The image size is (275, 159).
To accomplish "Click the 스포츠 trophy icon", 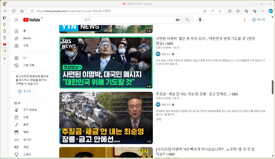I will (x=17, y=154).
